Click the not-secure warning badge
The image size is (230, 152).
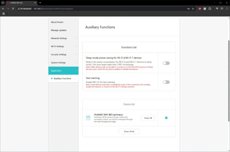[25, 9]
